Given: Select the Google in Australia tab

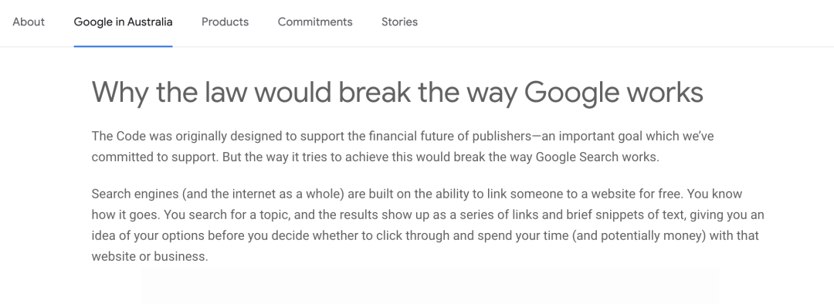Looking at the screenshot, I should 123,22.
